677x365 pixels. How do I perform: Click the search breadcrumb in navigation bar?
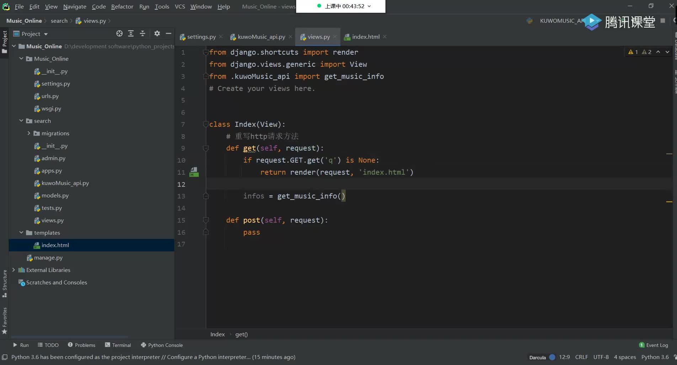59,21
